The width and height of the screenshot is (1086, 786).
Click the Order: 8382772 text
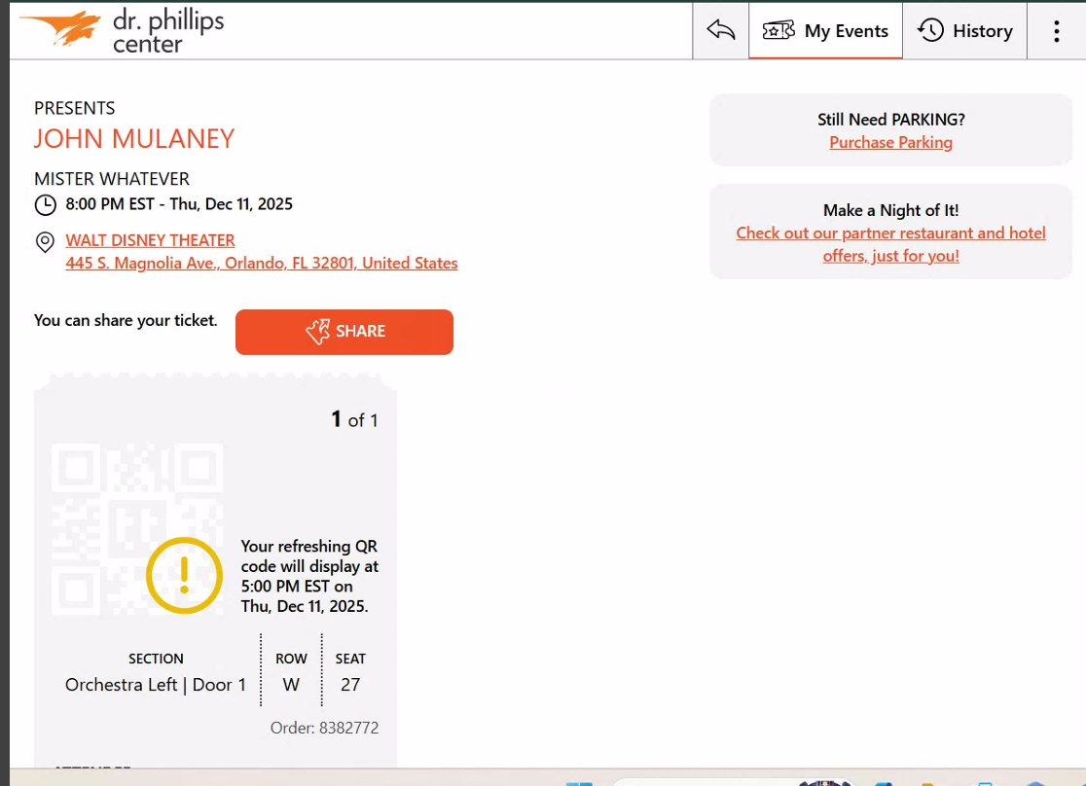coord(324,728)
